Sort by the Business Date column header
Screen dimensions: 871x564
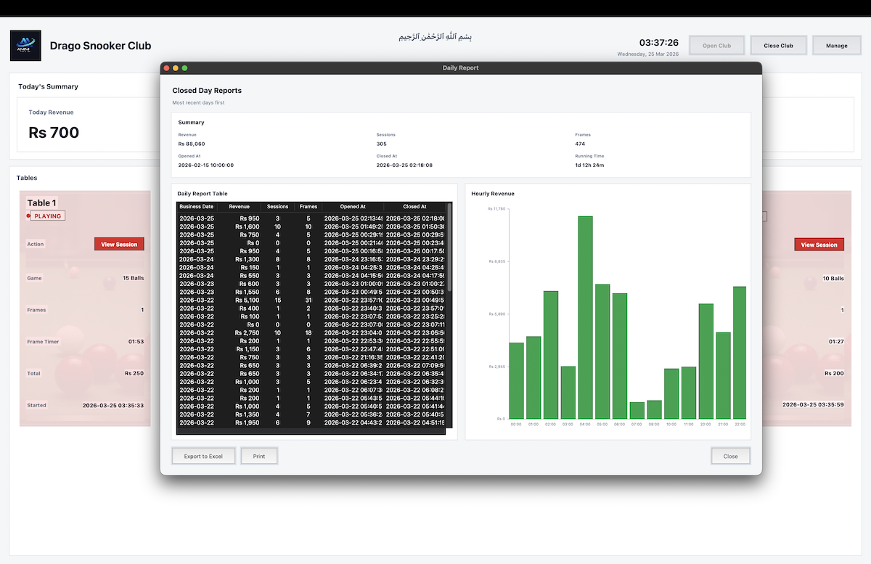197,207
